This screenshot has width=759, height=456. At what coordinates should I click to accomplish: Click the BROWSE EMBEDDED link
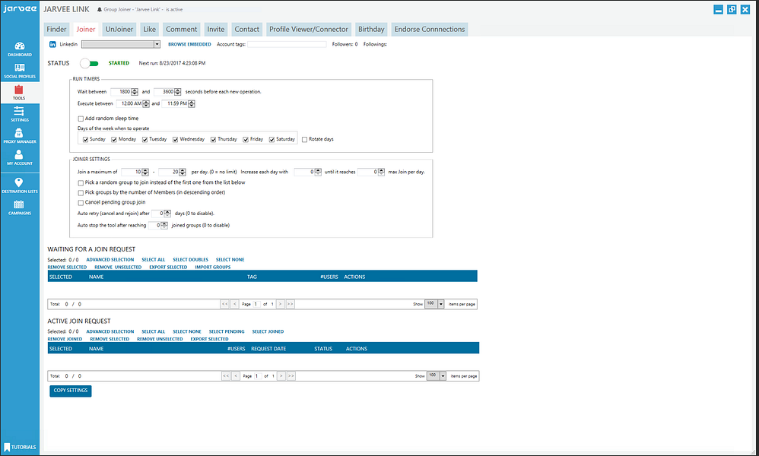tap(190, 45)
